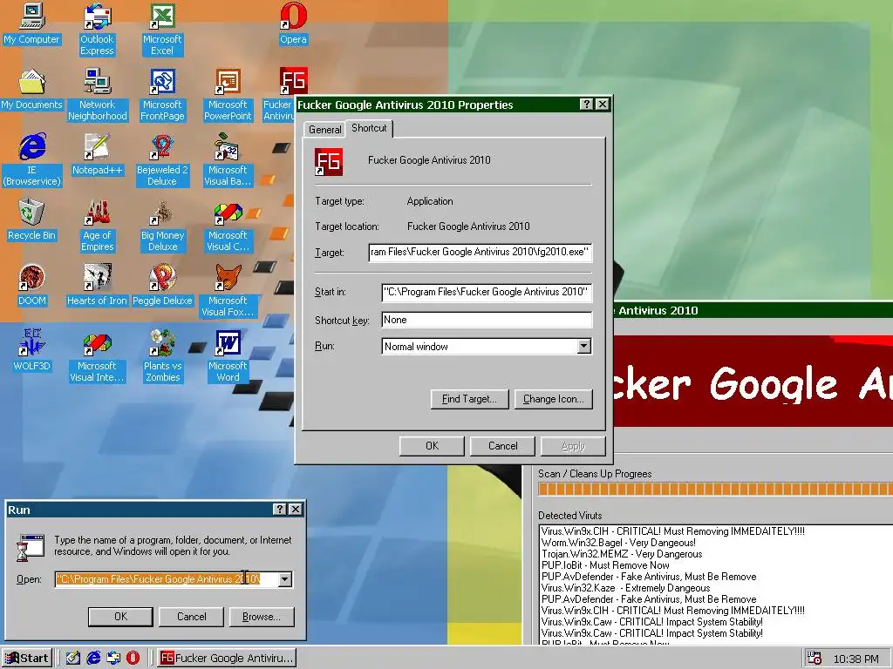Launch Internet Explorer from quick launch bar

pyautogui.click(x=93, y=658)
